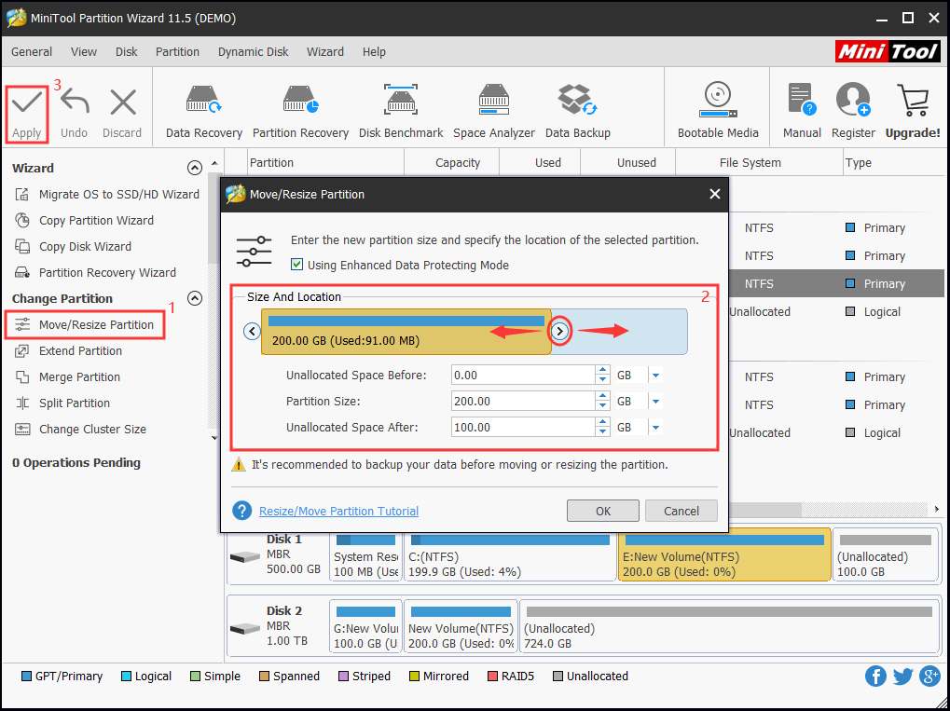950x711 pixels.
Task: Select Disk 2 MBR 1.00 TB
Action: 278,625
